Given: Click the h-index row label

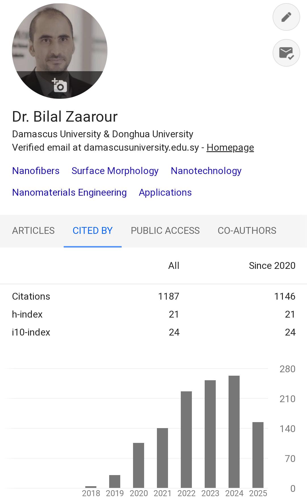Looking at the screenshot, I should 27,314.
